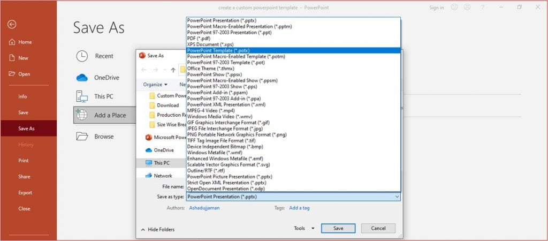Choose PowerPoint Macro-Enabled Template (*.potm)
The width and height of the screenshot is (548, 241).
click(294, 56)
